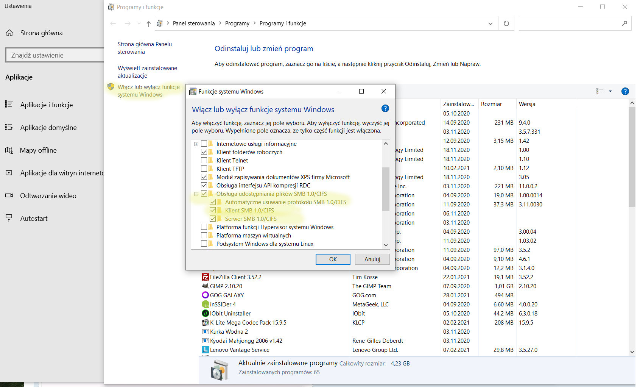Uncheck Moduł zapisywania dokumentów XPS
The height and width of the screenshot is (392, 640).
(x=204, y=177)
